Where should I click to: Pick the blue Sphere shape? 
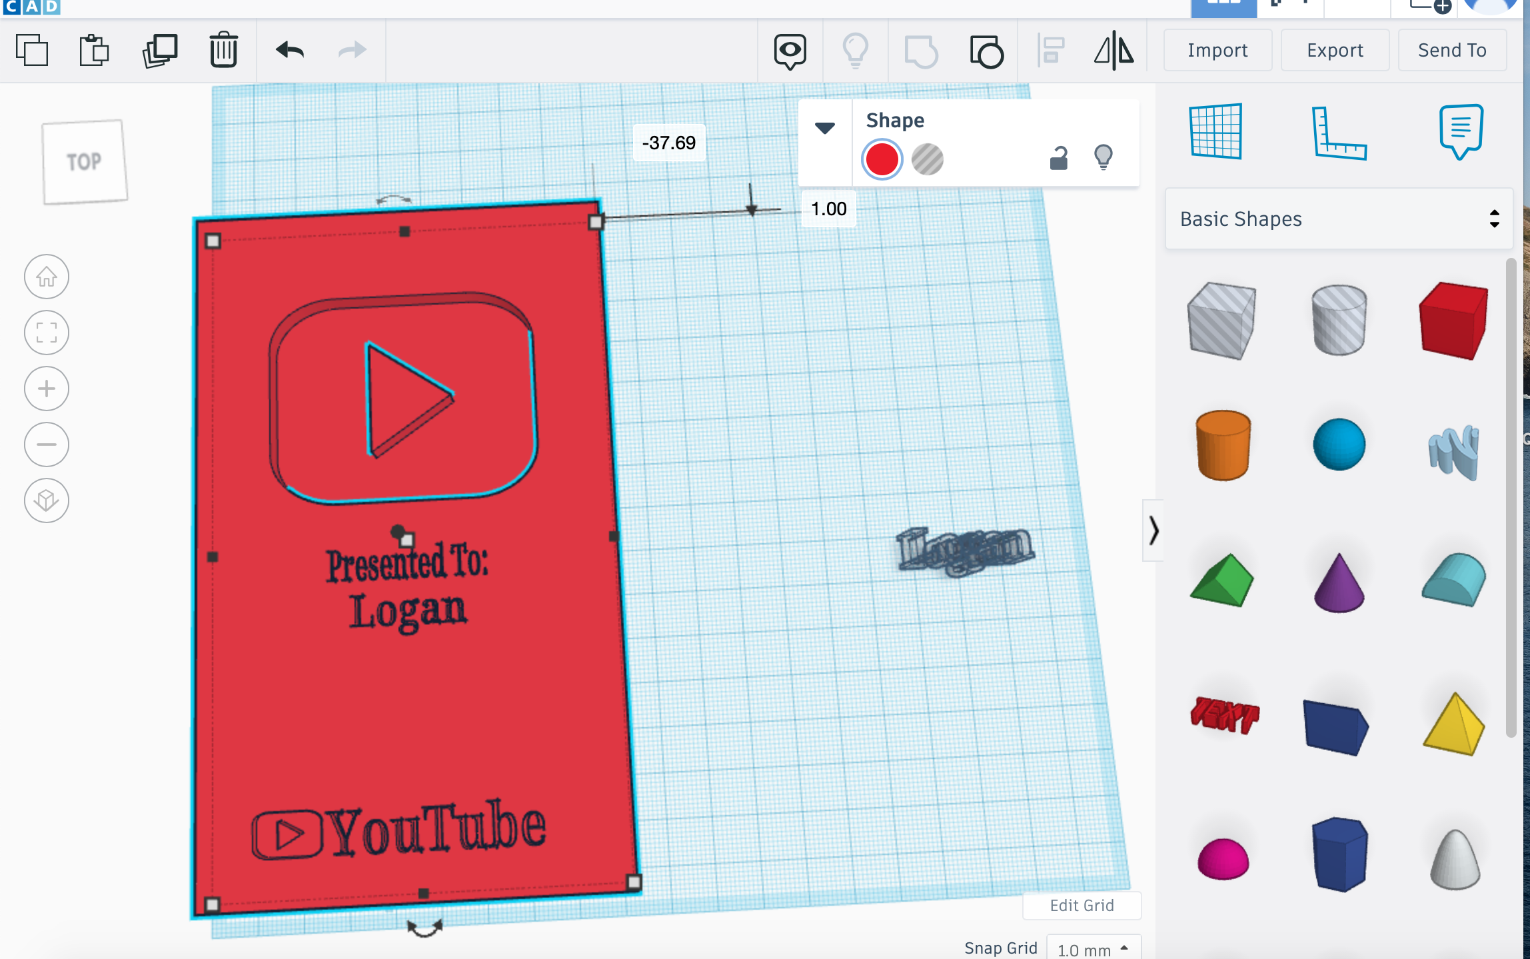[1339, 445]
